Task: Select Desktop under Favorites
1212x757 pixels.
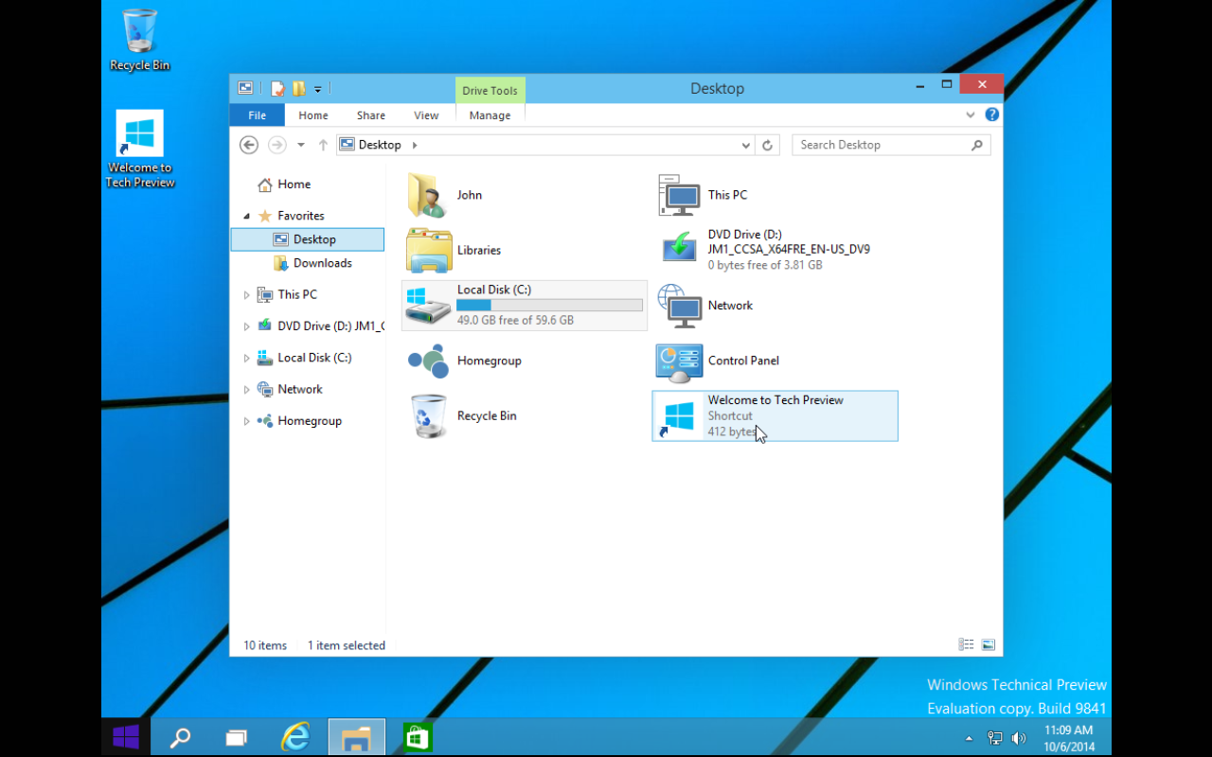Action: tap(308, 239)
